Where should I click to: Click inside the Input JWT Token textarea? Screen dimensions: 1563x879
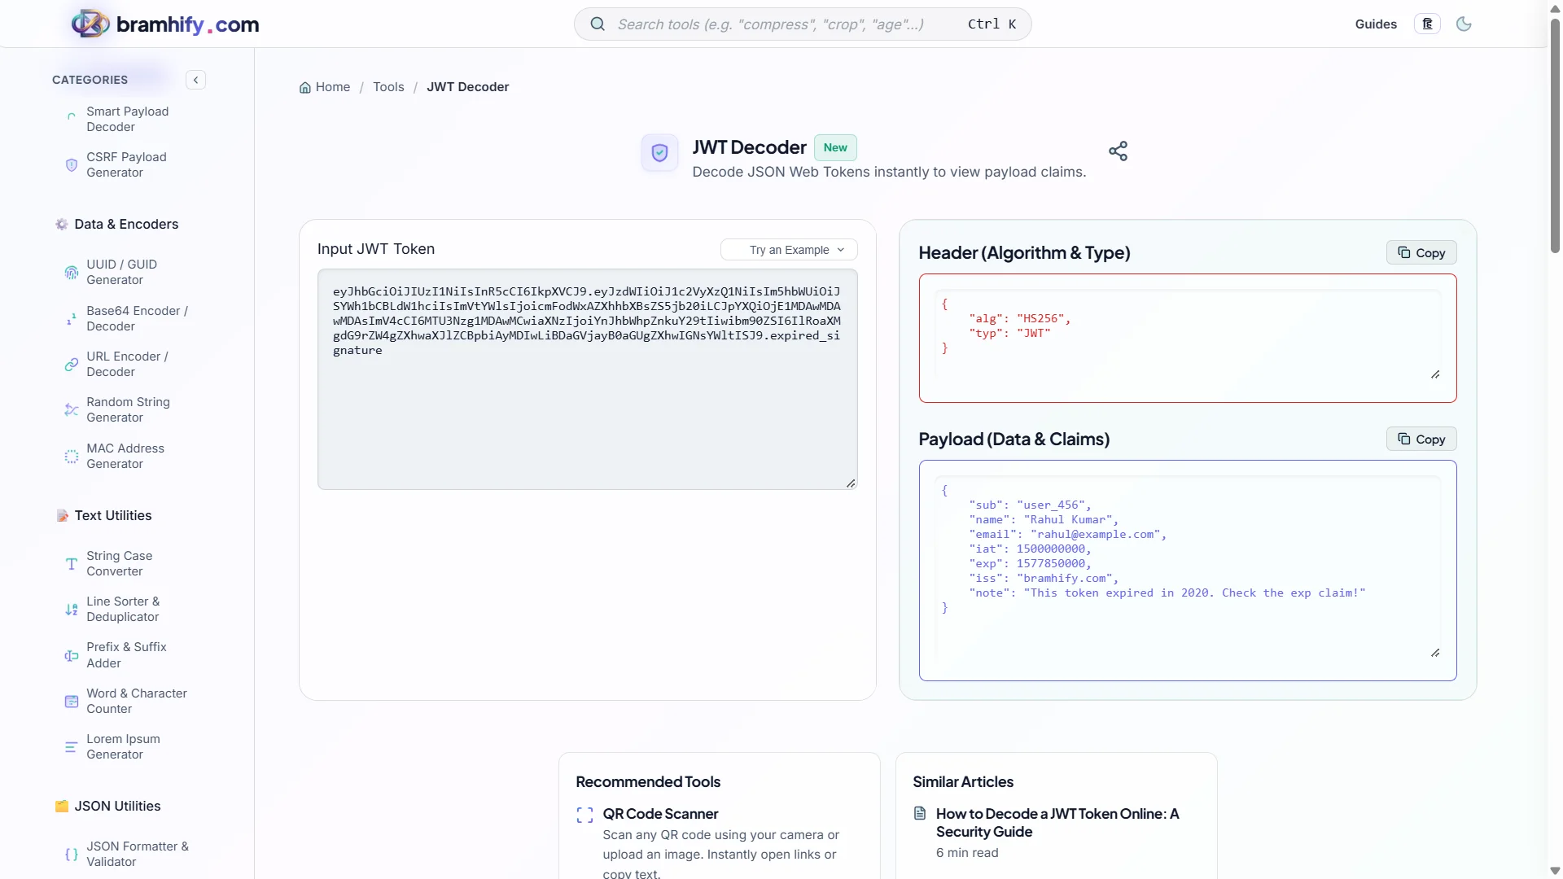pos(587,379)
